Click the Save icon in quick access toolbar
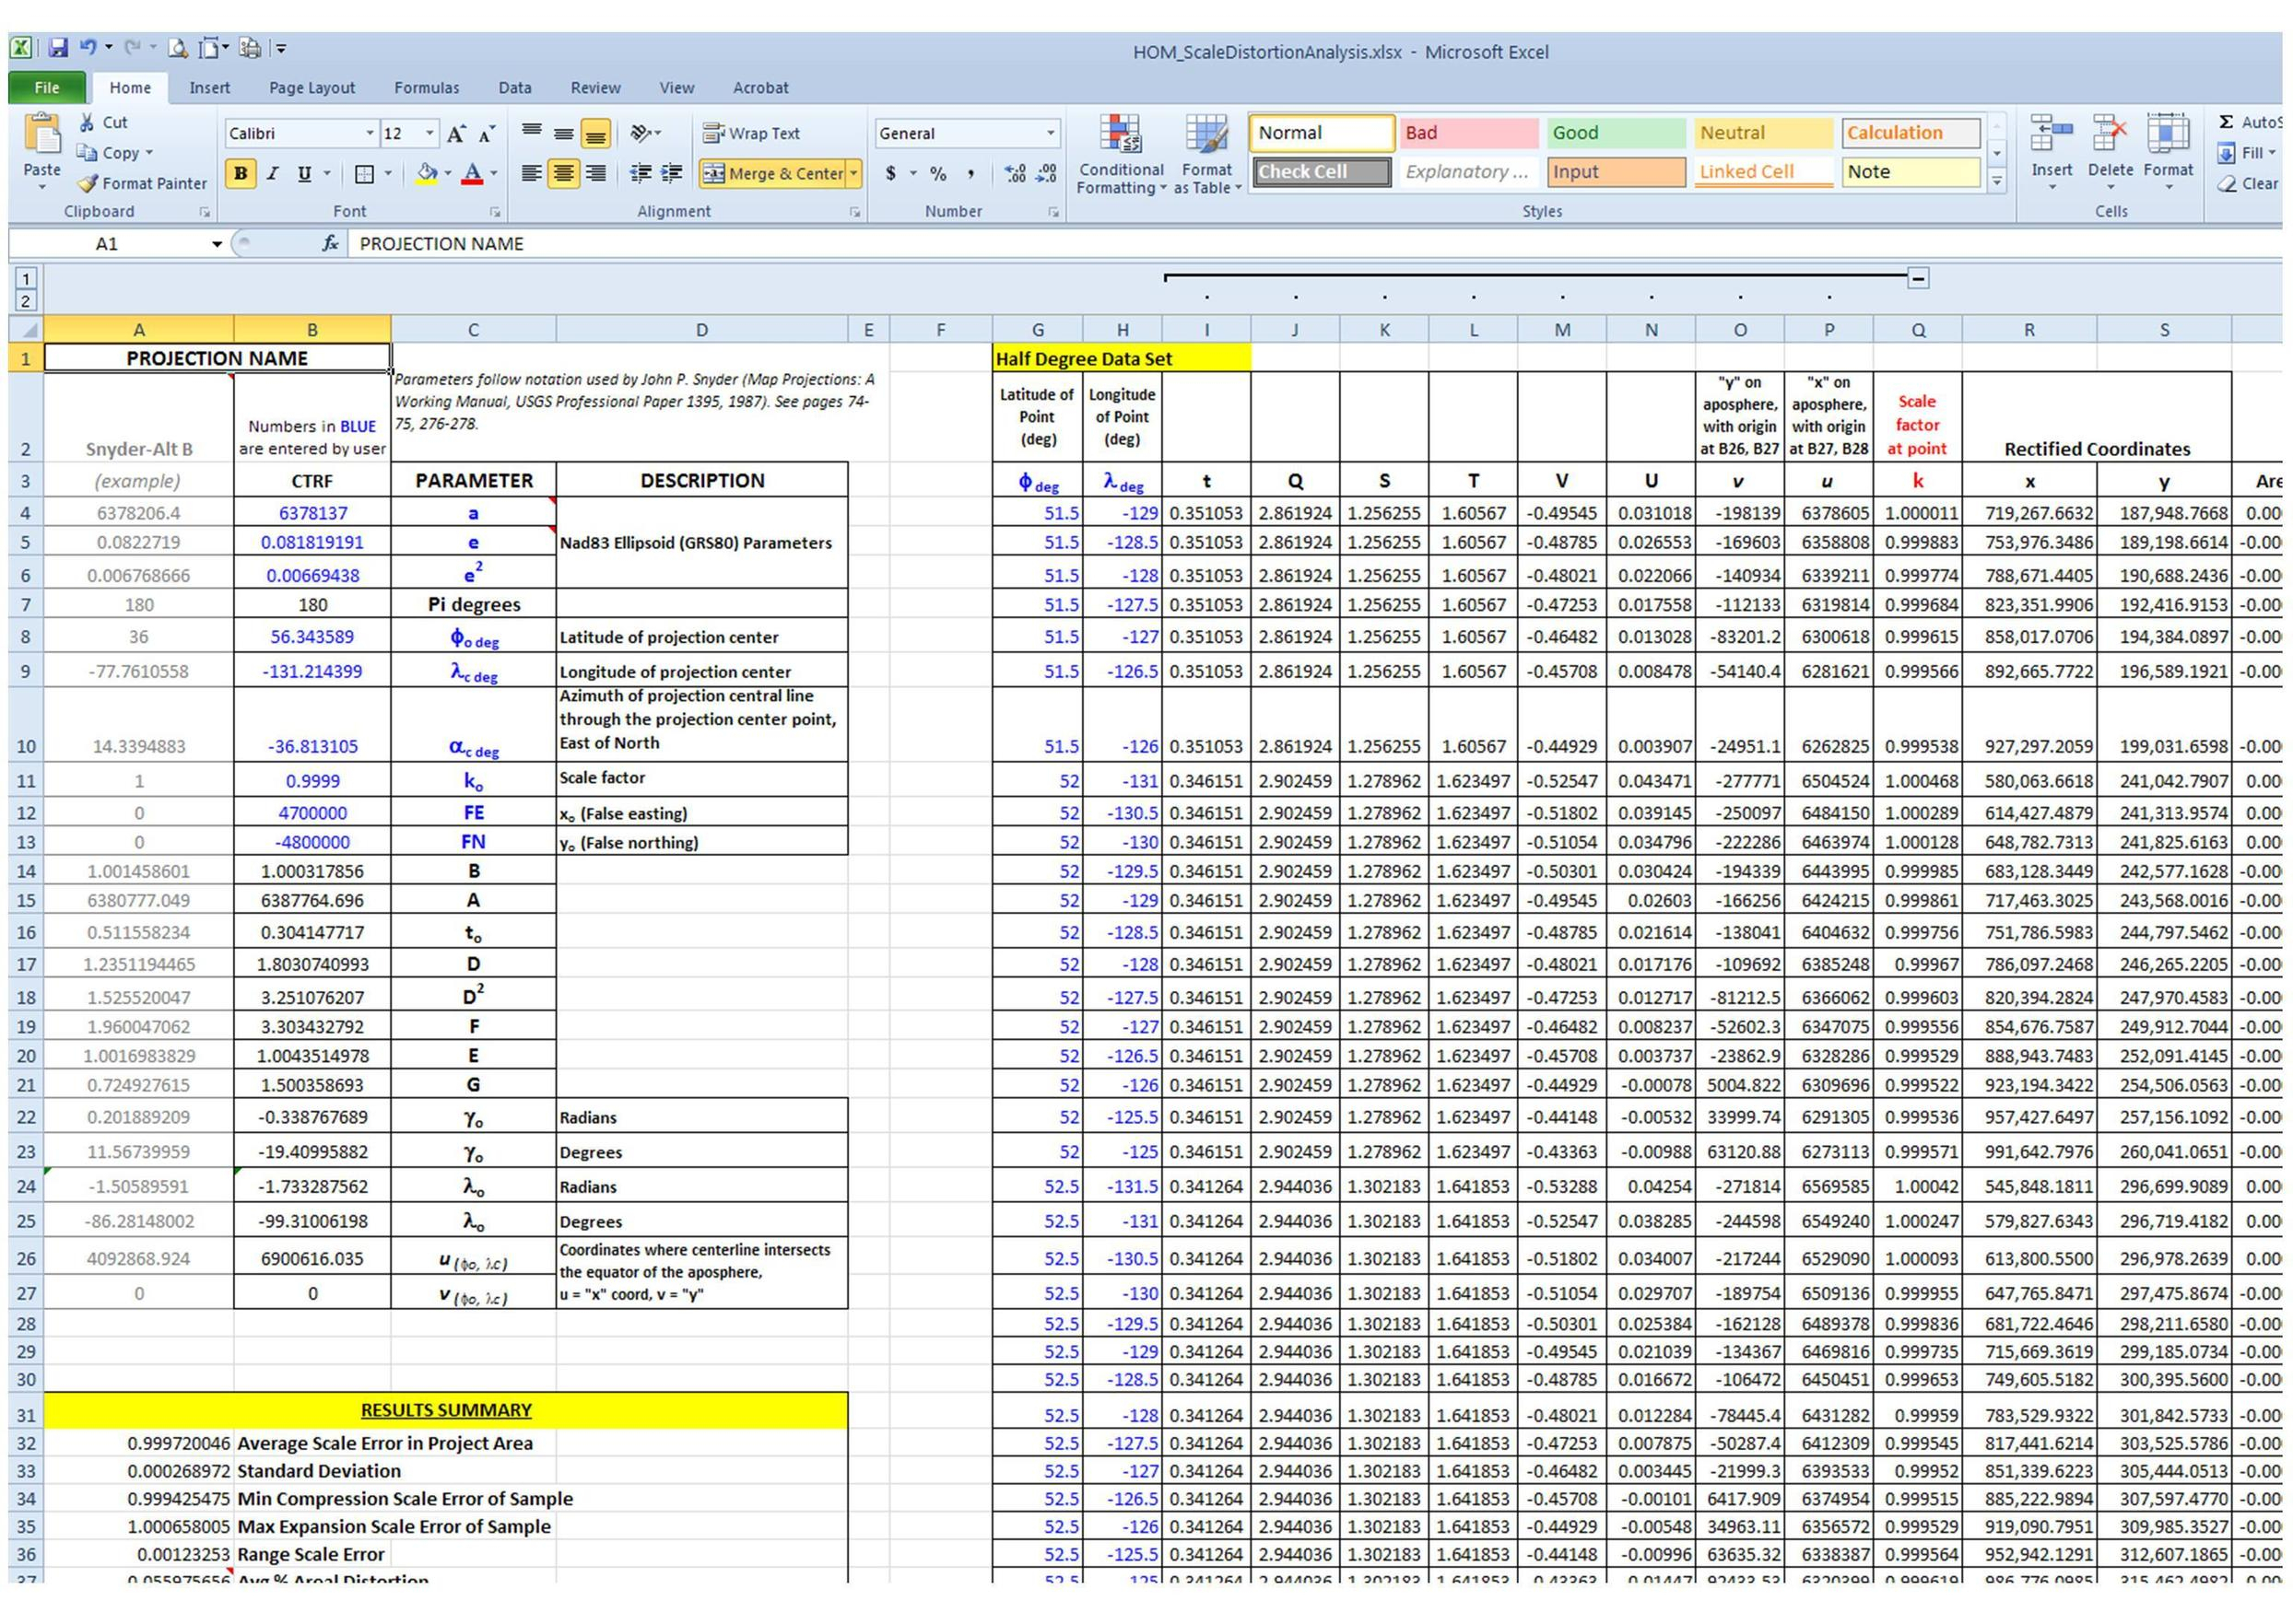 58,48
